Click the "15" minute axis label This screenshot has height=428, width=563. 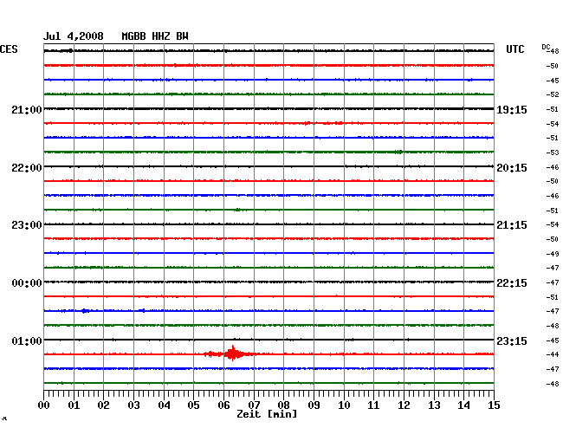tap(494, 405)
